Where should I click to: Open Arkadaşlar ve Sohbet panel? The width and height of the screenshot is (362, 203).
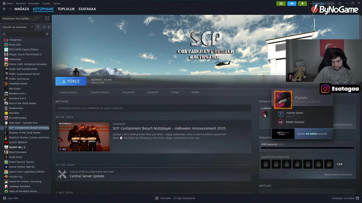(x=346, y=198)
